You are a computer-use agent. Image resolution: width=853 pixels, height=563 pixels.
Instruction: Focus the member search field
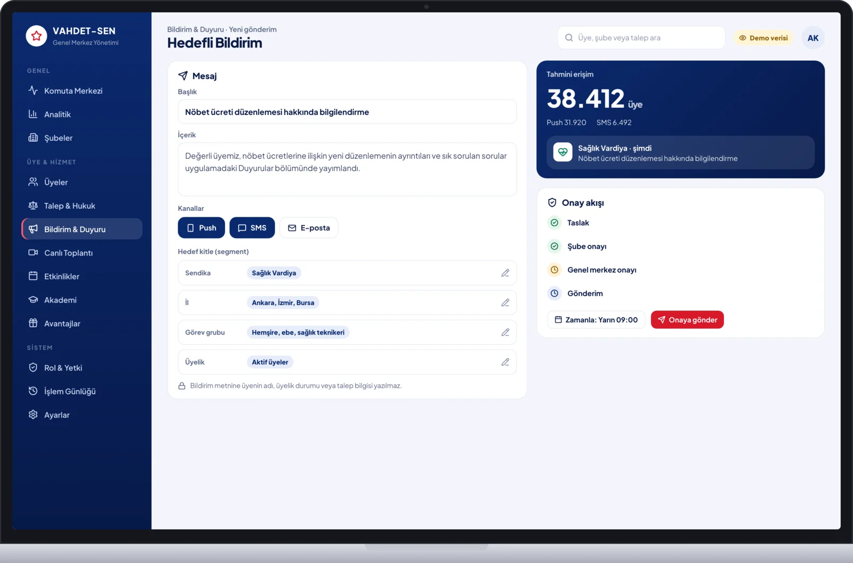pyautogui.click(x=641, y=38)
